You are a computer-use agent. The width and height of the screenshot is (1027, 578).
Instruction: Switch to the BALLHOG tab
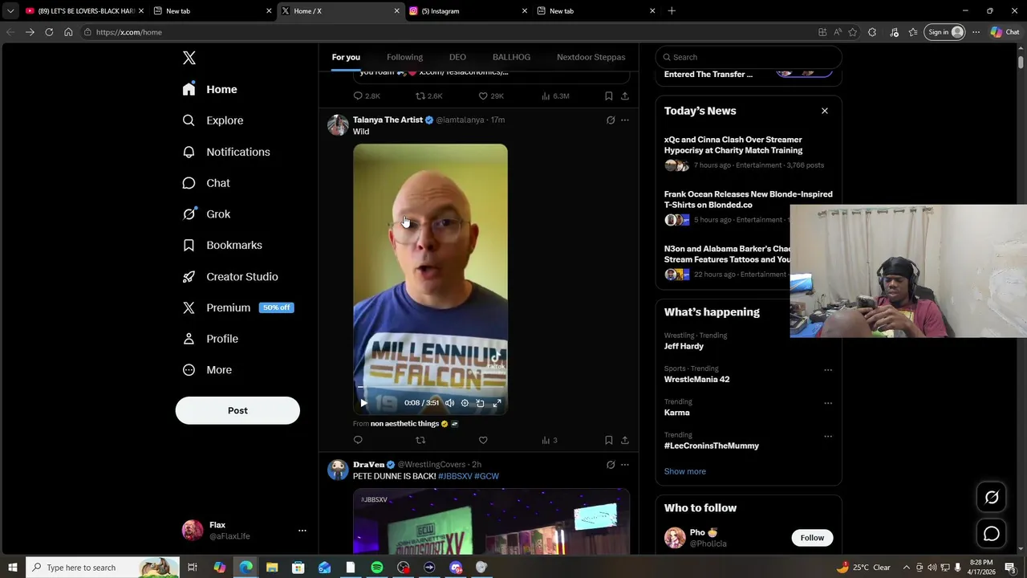[x=511, y=57]
